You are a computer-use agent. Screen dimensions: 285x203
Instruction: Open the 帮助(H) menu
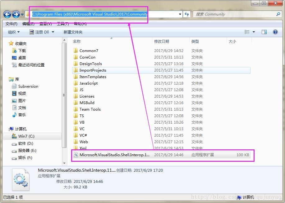click(x=80, y=24)
